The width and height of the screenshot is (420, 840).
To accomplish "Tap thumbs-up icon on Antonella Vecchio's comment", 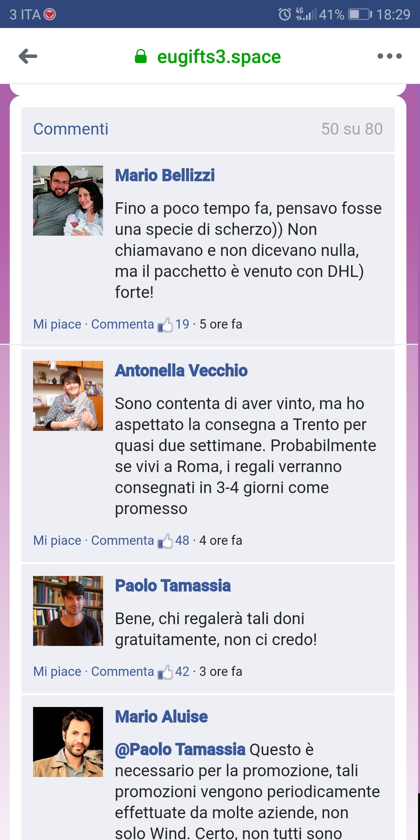I will click(x=165, y=541).
